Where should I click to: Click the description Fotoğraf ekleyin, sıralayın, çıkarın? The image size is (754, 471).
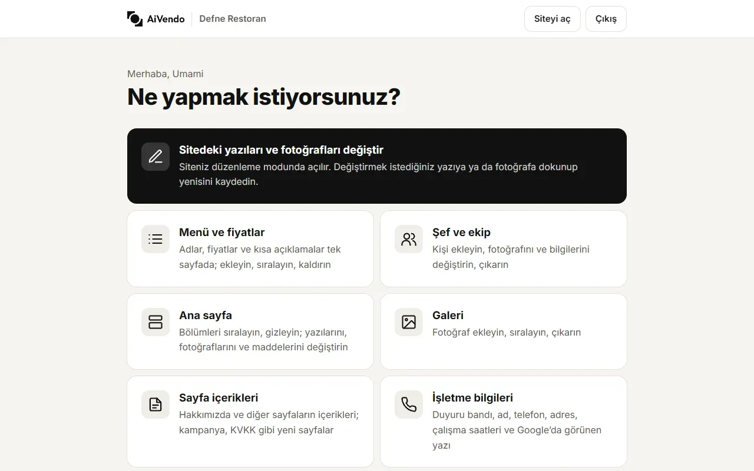tap(507, 333)
